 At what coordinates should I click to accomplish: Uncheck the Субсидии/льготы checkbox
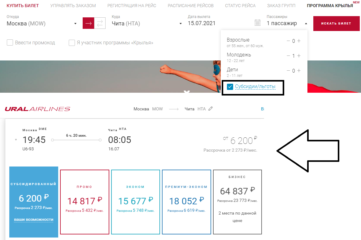click(x=230, y=87)
